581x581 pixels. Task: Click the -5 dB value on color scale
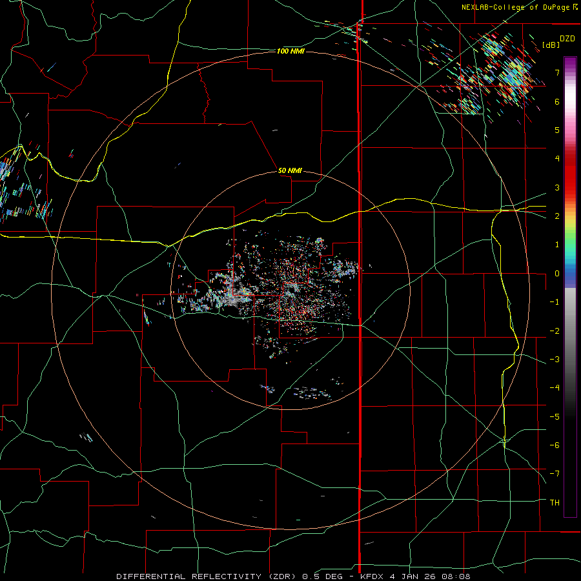pos(555,417)
